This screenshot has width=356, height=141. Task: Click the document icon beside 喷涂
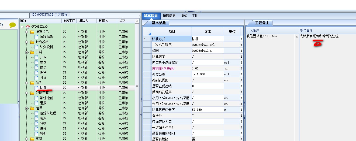coord(37,118)
